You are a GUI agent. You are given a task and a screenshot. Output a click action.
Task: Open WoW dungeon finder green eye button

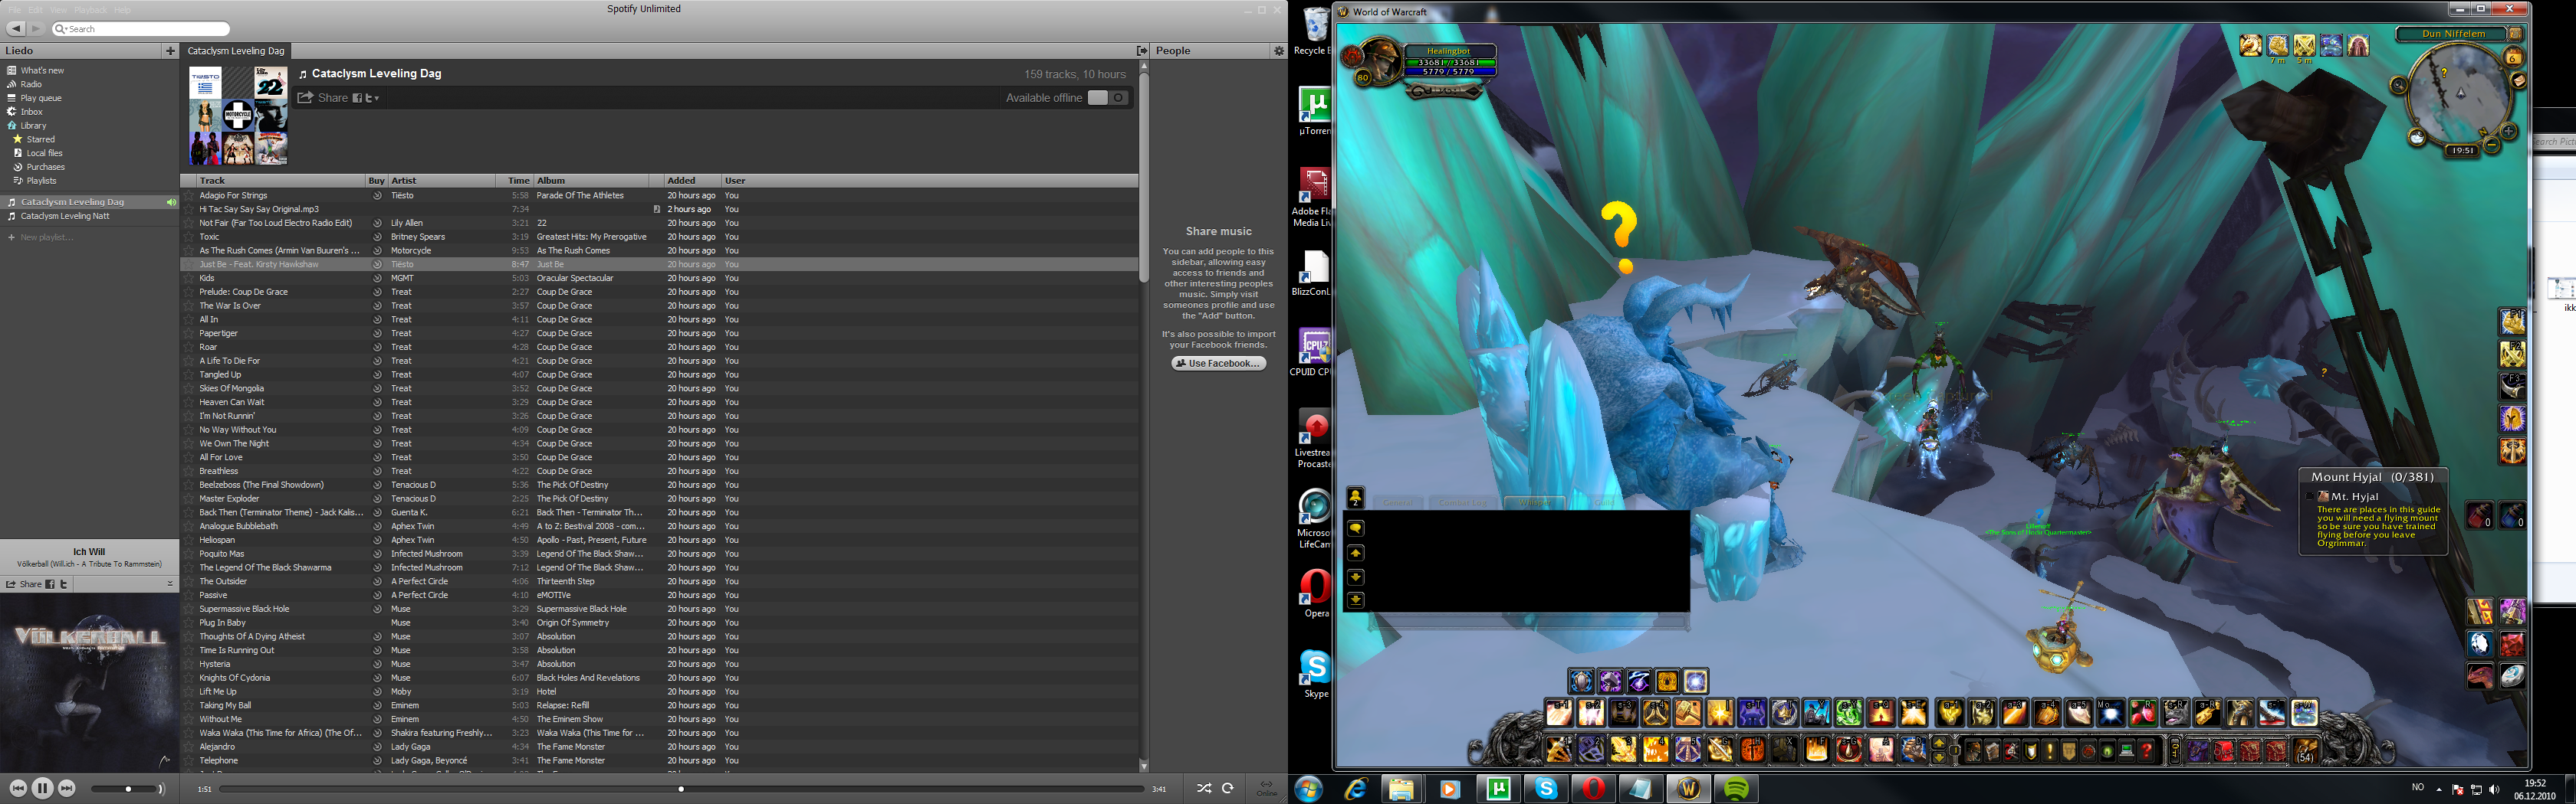tap(2107, 751)
